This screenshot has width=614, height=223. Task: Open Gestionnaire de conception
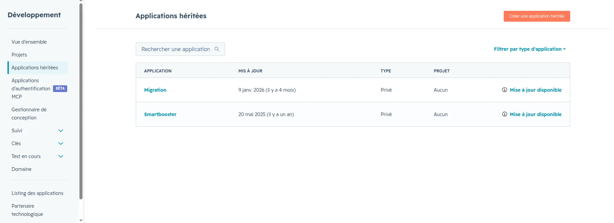point(29,114)
